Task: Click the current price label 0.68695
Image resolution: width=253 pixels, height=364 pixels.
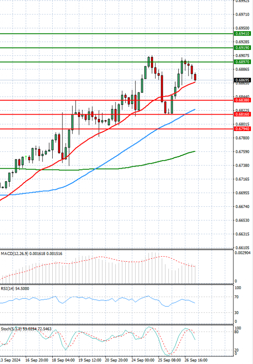Action: pos(242,80)
